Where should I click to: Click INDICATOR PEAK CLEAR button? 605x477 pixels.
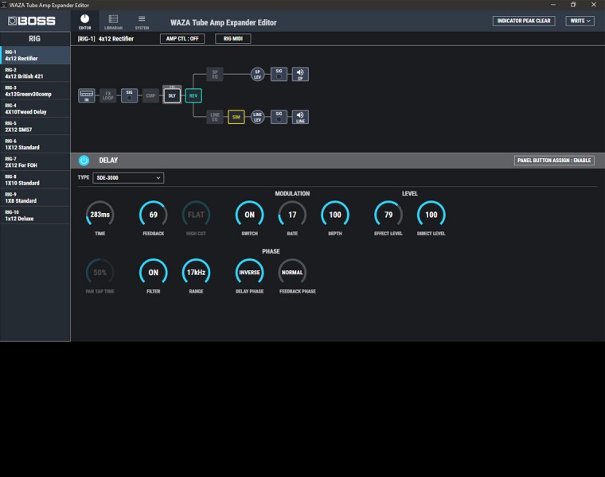tap(524, 21)
